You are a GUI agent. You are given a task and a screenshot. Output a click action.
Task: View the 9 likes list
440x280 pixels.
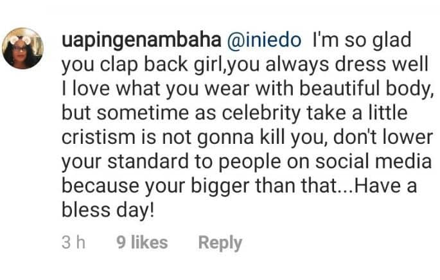point(142,243)
